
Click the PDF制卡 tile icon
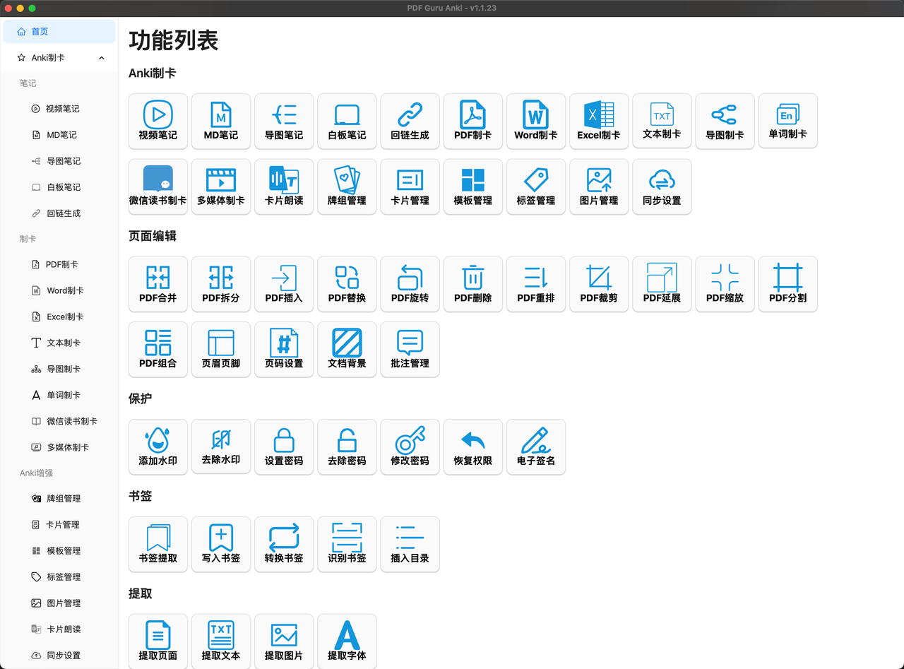[x=472, y=114]
